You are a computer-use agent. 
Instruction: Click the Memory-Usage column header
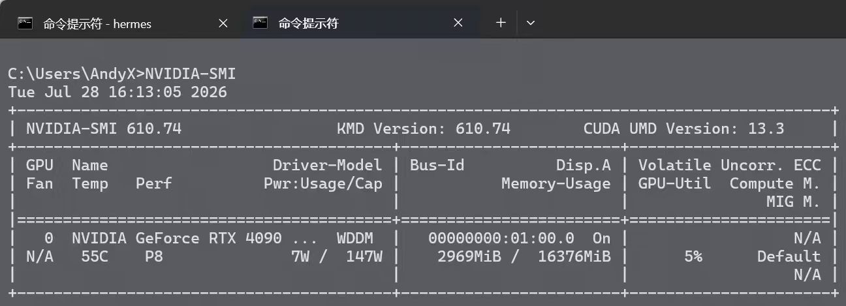[x=556, y=183]
